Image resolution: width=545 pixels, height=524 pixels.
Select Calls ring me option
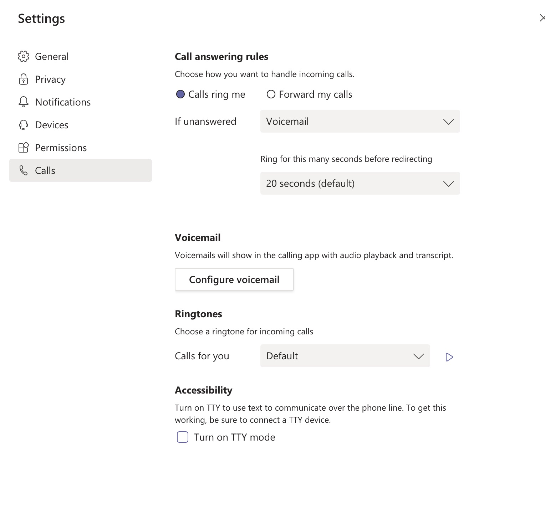click(x=180, y=94)
